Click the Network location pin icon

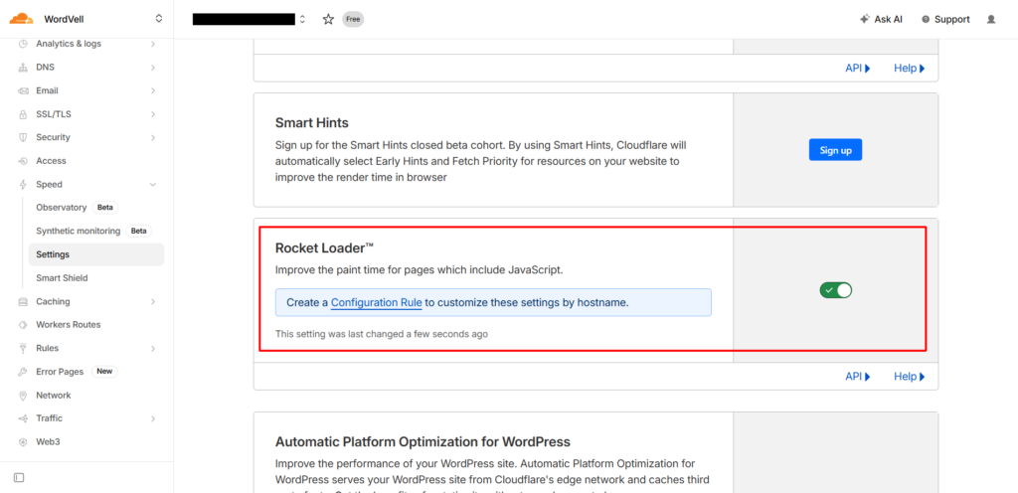coord(23,395)
